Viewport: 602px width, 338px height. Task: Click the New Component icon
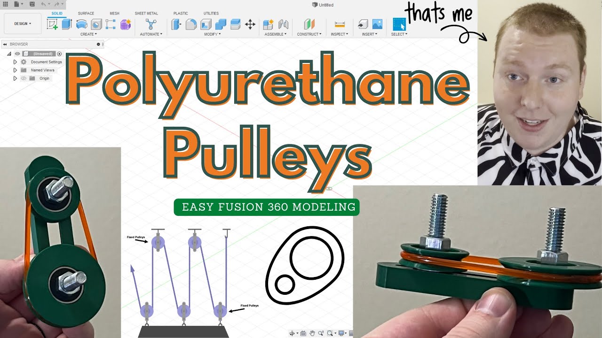pos(268,24)
